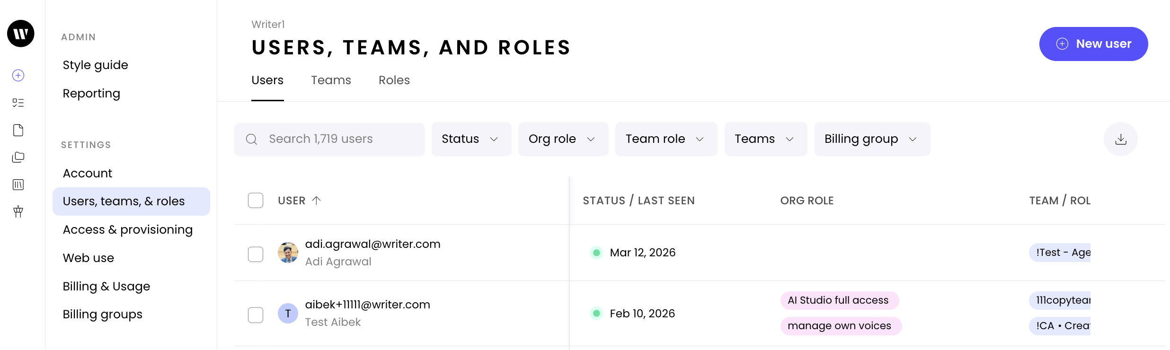Image resolution: width=1170 pixels, height=350 pixels.
Task: Click the plus circle icon in left rail
Action: [x=18, y=75]
